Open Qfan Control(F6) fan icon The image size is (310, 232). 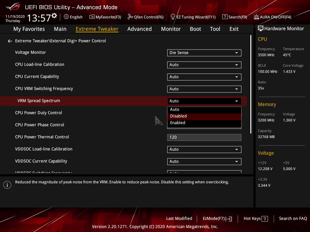(130, 17)
